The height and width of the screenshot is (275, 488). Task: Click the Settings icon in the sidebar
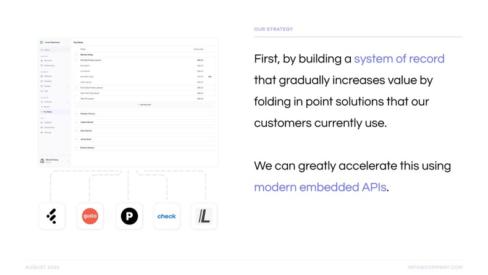[42, 132]
